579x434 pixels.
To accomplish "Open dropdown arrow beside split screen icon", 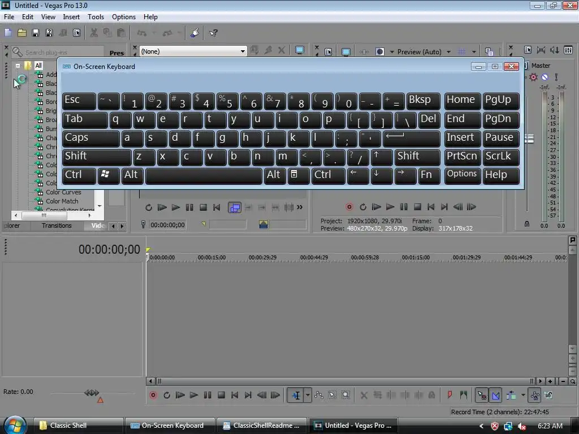I will 392,51.
